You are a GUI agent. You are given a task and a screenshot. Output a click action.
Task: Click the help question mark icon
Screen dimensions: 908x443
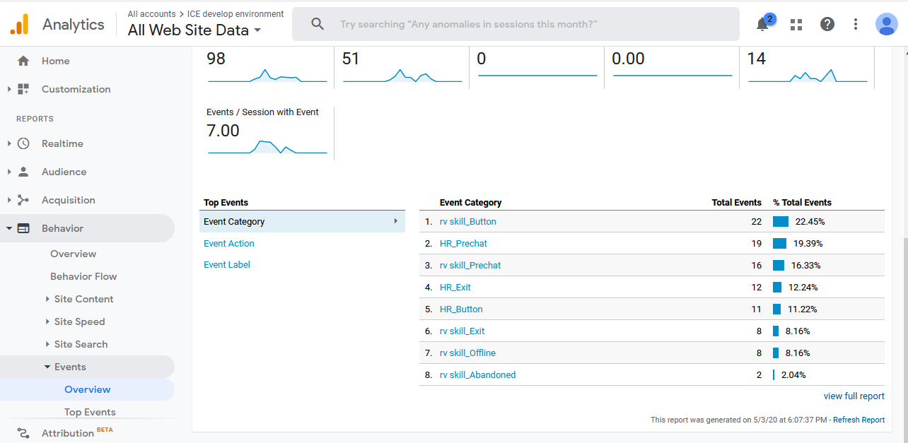(x=827, y=24)
